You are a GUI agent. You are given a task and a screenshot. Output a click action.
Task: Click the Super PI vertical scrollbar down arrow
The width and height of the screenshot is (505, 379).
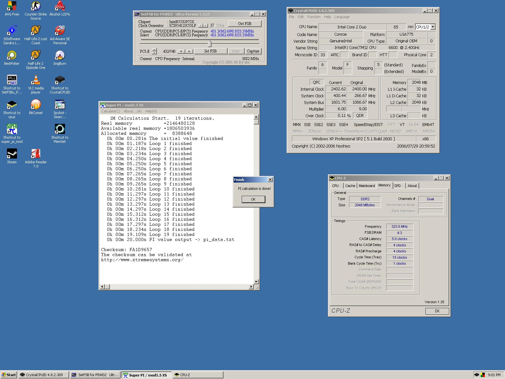click(x=256, y=282)
